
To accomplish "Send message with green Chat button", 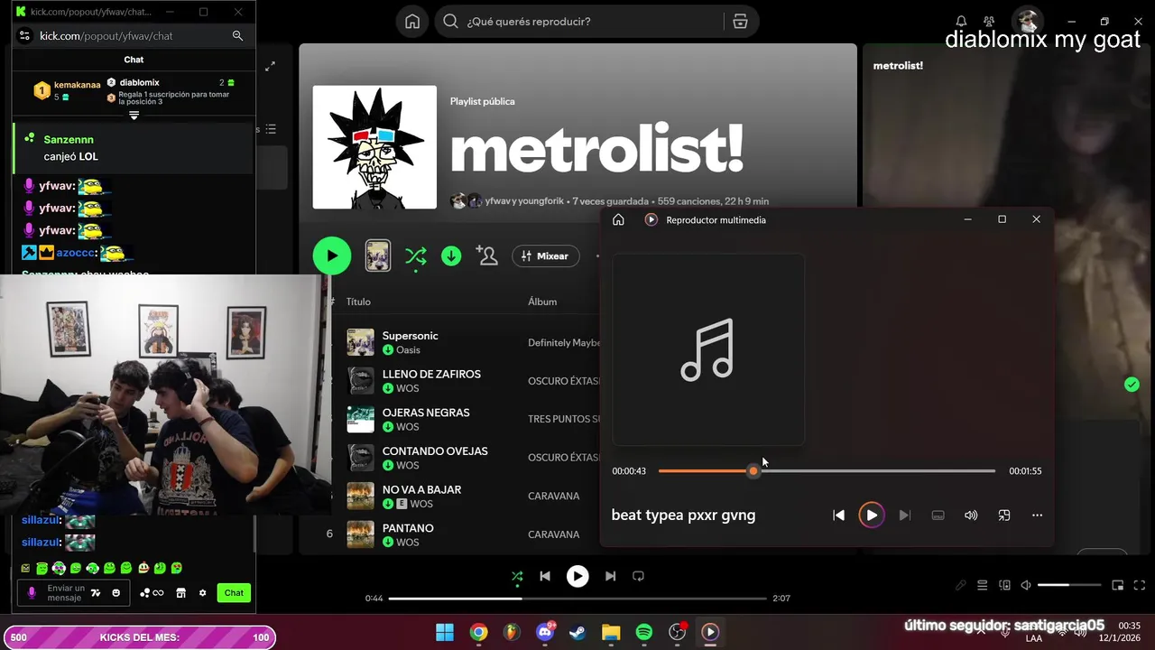I will pos(234,593).
